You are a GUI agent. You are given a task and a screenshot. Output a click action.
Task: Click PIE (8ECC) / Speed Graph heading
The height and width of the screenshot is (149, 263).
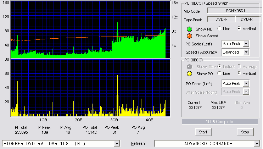[x=206, y=3]
